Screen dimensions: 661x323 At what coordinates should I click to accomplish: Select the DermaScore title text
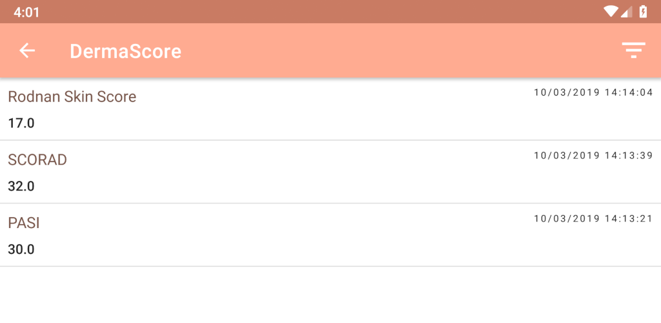click(x=126, y=51)
